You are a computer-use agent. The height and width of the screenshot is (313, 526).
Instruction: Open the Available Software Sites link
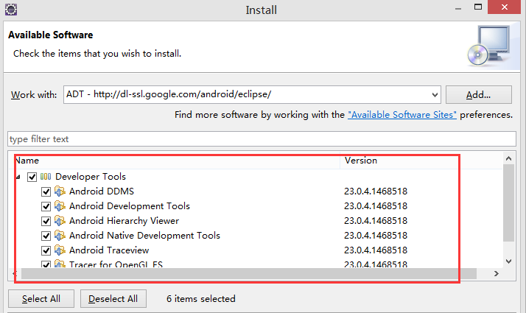tap(402, 115)
